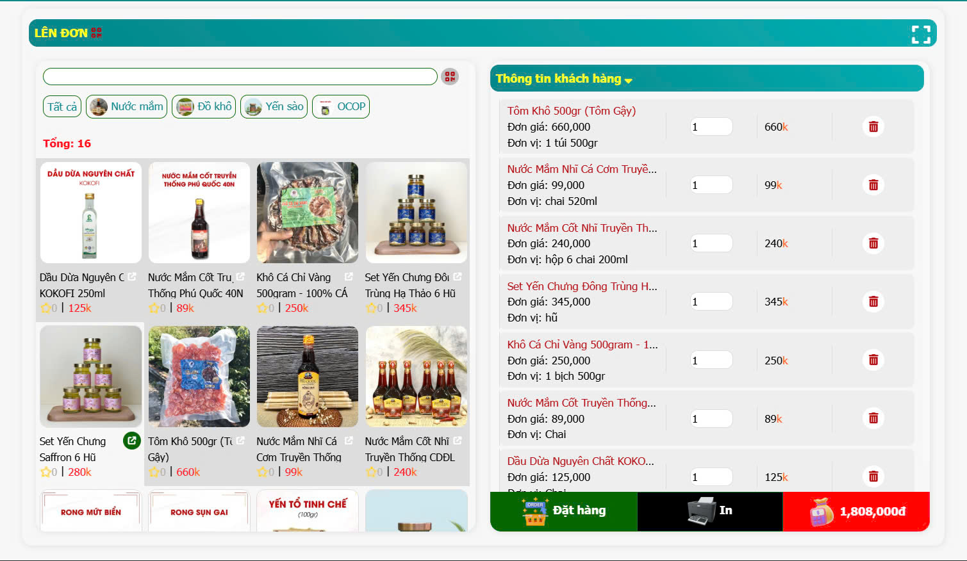This screenshot has height=561, width=967.
Task: Edit quantity for Set Yến Chưng Đông Trùng
Action: (x=711, y=302)
